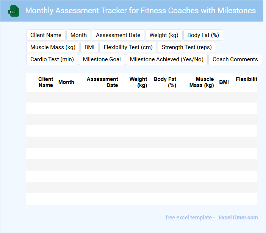Viewport: 266px width, 233px height.
Task: Click the Weight (kg) tag
Action: point(164,35)
